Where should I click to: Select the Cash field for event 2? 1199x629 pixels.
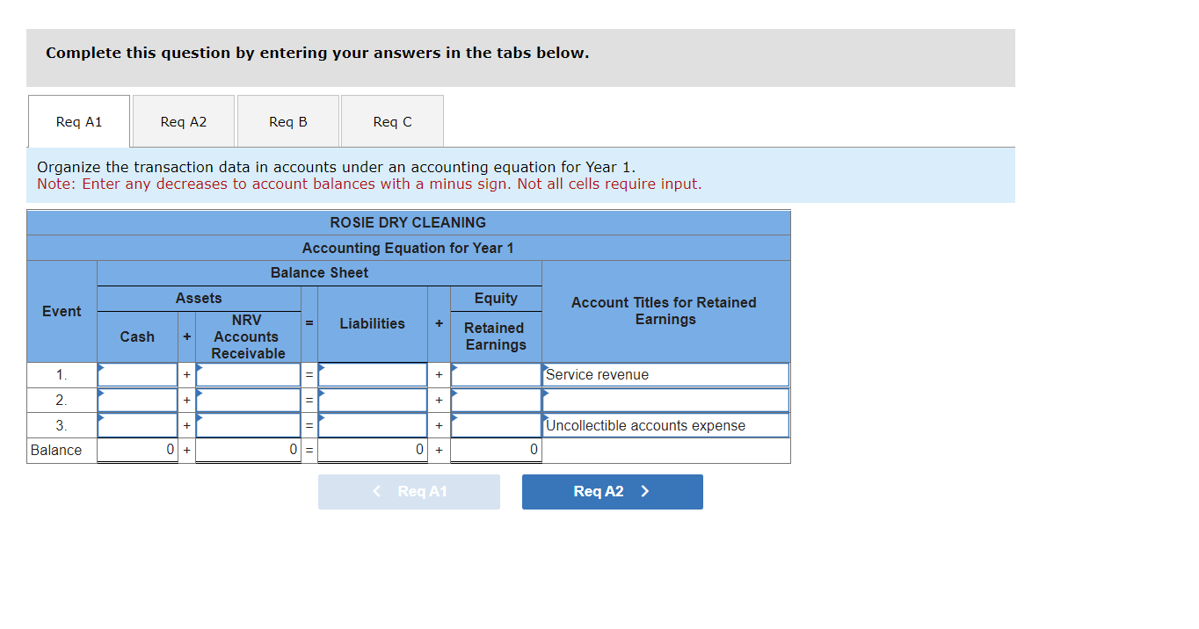(x=137, y=401)
